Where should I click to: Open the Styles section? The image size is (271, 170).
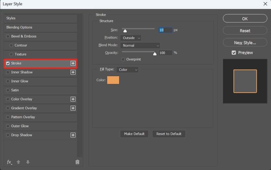pyautogui.click(x=11, y=18)
